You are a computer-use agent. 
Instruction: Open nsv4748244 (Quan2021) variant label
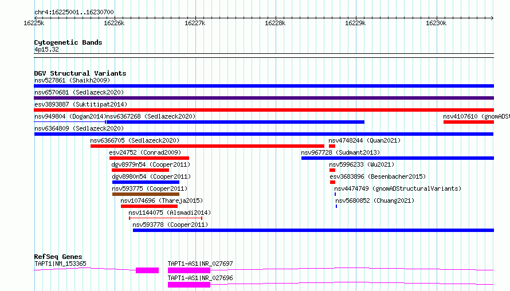click(x=364, y=140)
